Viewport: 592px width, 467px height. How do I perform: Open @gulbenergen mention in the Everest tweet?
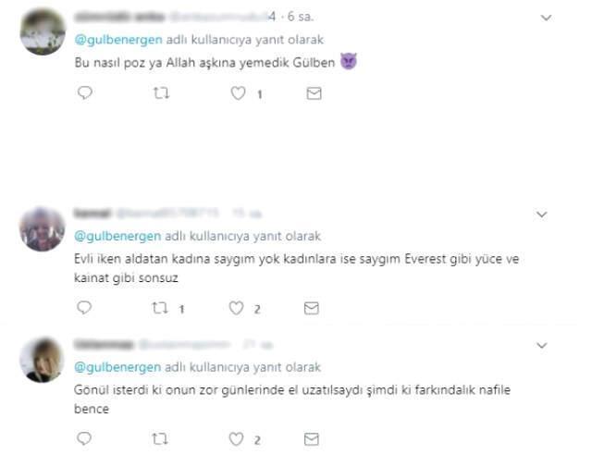[117, 237]
